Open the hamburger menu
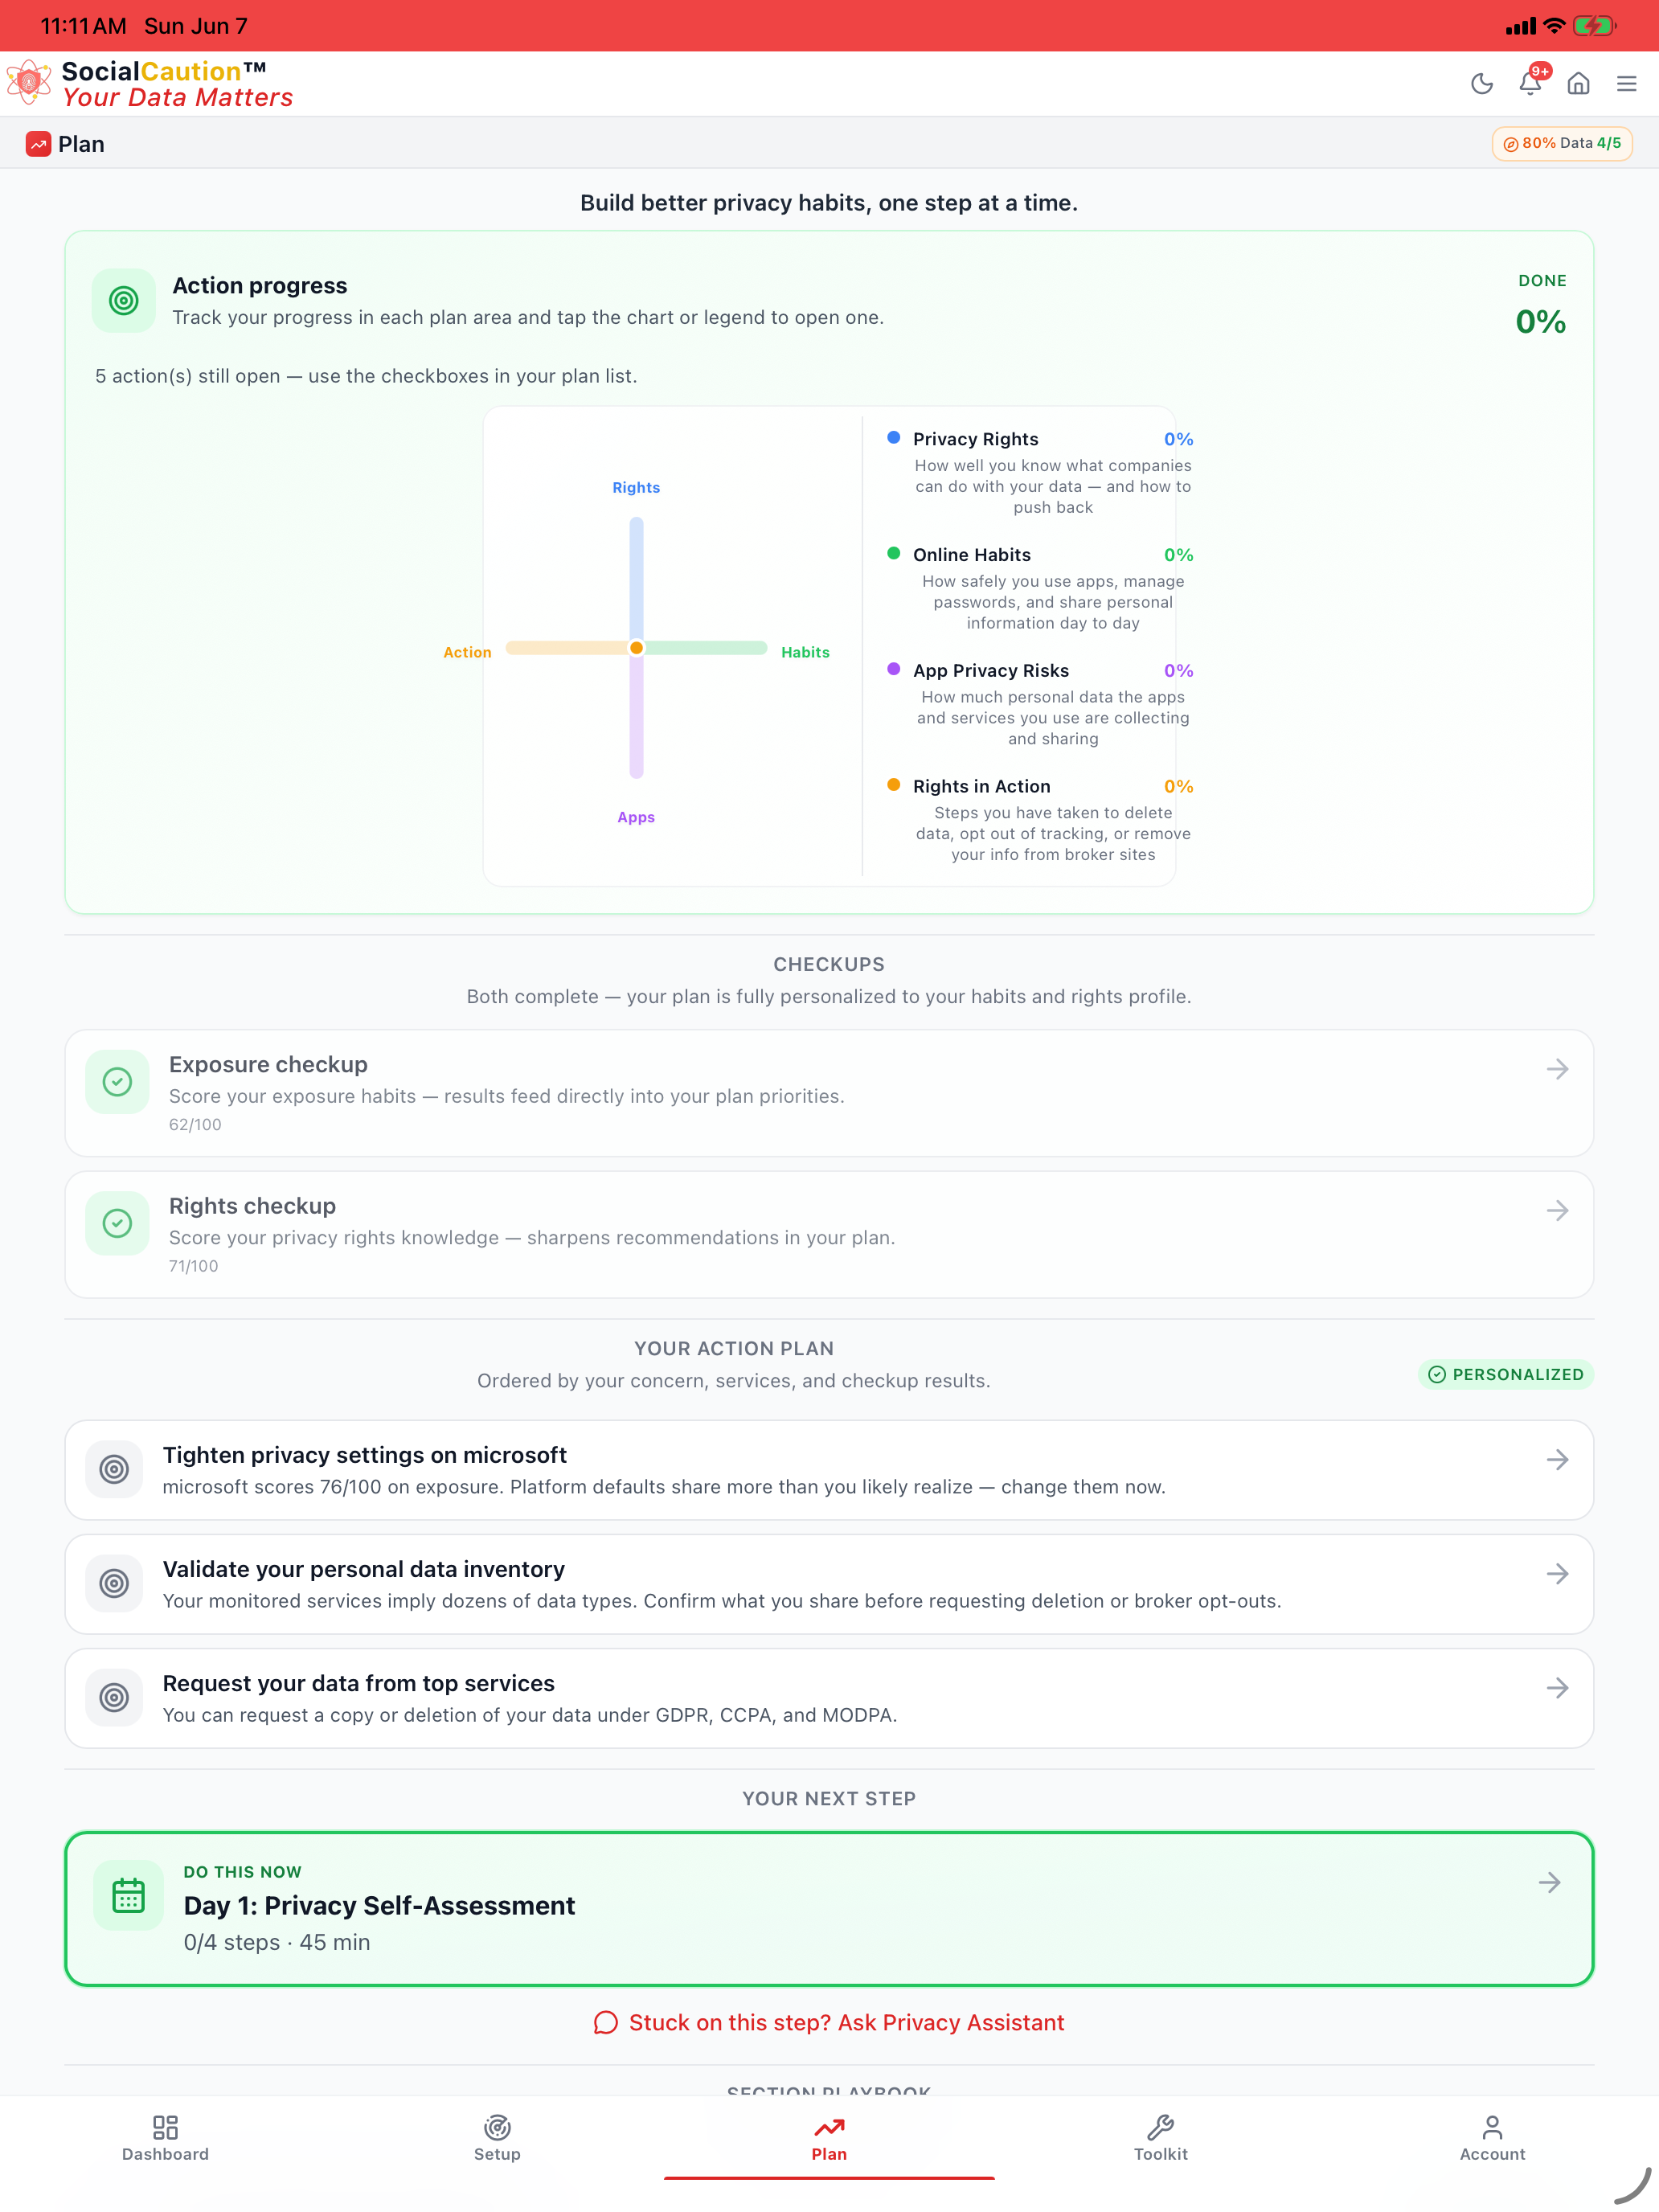Image resolution: width=1659 pixels, height=2212 pixels. click(x=1627, y=84)
